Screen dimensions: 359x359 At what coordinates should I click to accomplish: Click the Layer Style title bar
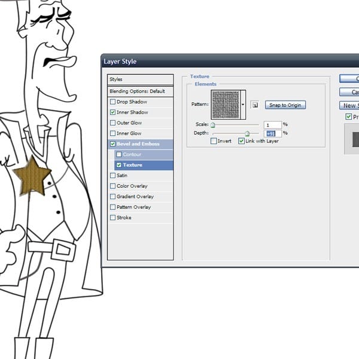pos(230,62)
